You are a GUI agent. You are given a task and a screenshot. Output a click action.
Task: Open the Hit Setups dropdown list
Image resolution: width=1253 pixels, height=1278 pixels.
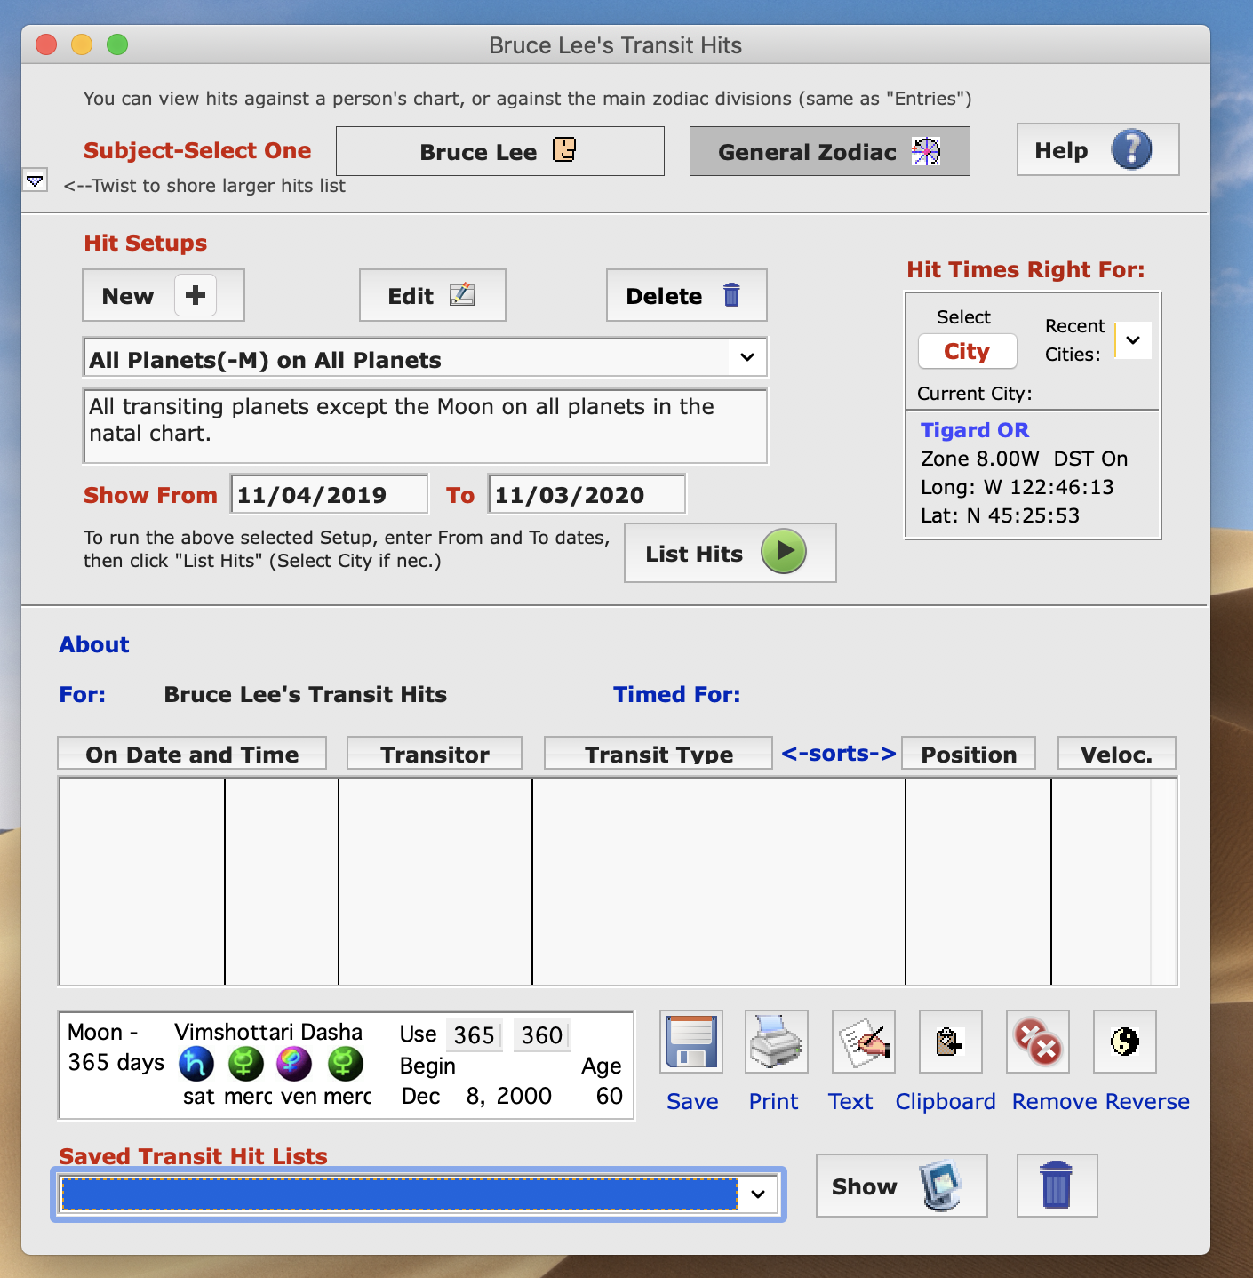pos(747,358)
